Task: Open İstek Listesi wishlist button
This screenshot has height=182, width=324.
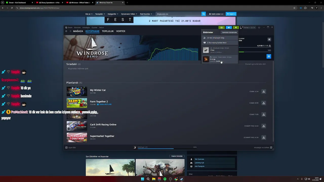Action: click(216, 14)
